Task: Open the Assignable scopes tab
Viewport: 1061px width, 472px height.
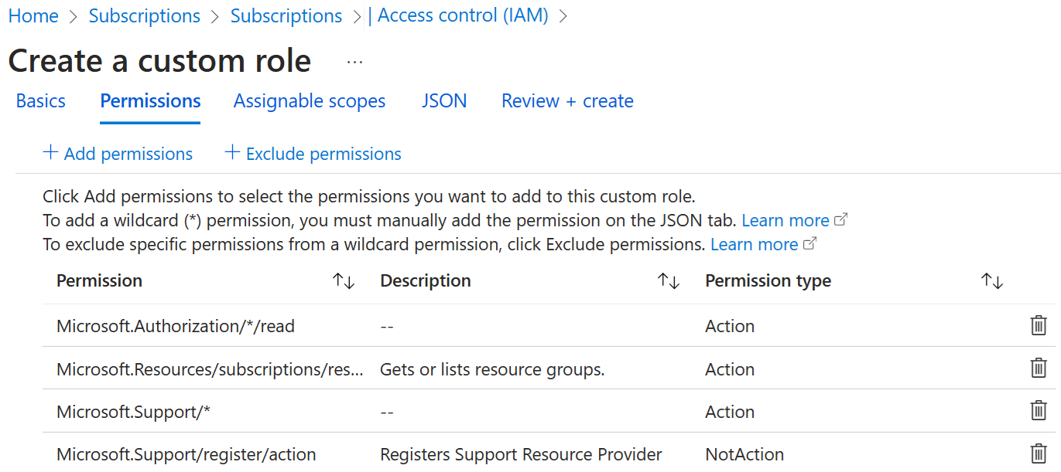Action: (x=310, y=101)
